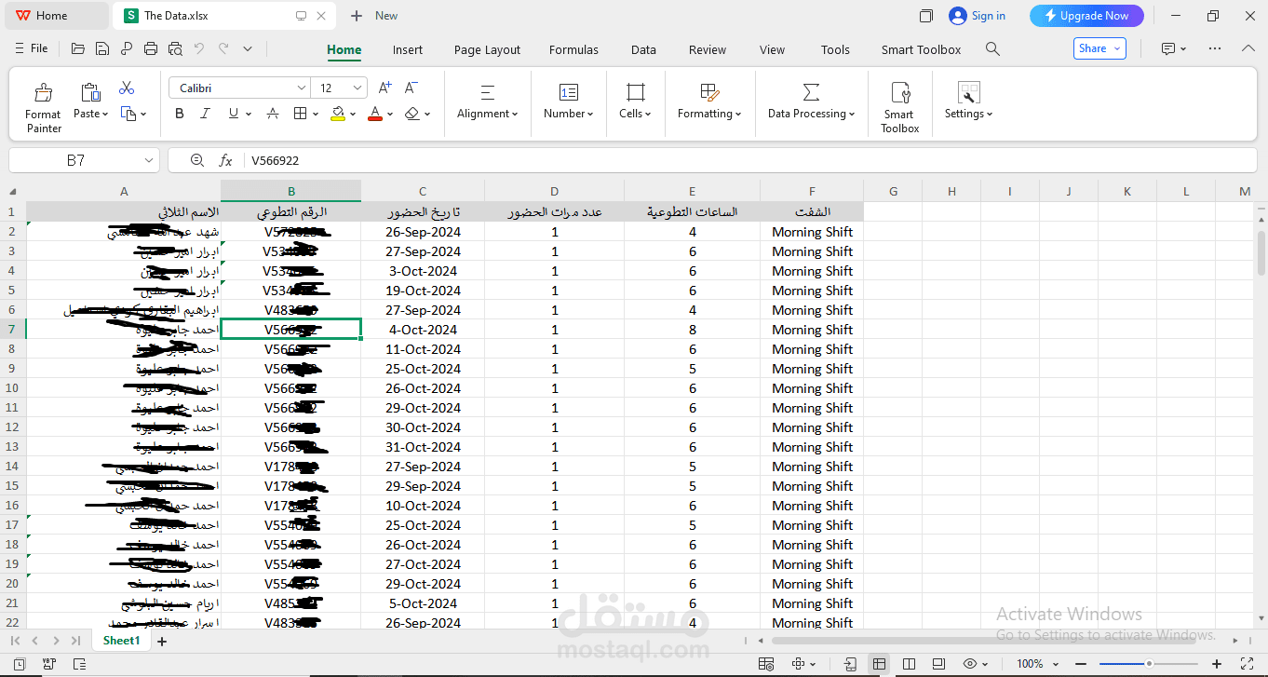Screen dimensions: 1268x677
Task: Toggle Italic formatting
Action: tap(206, 114)
